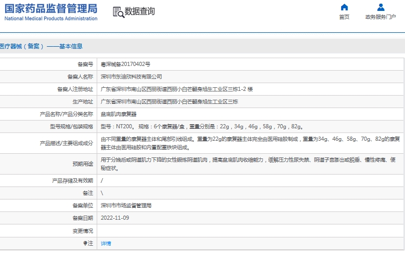
Task: Click the 备案人注册地址 row label
Action: coord(75,89)
